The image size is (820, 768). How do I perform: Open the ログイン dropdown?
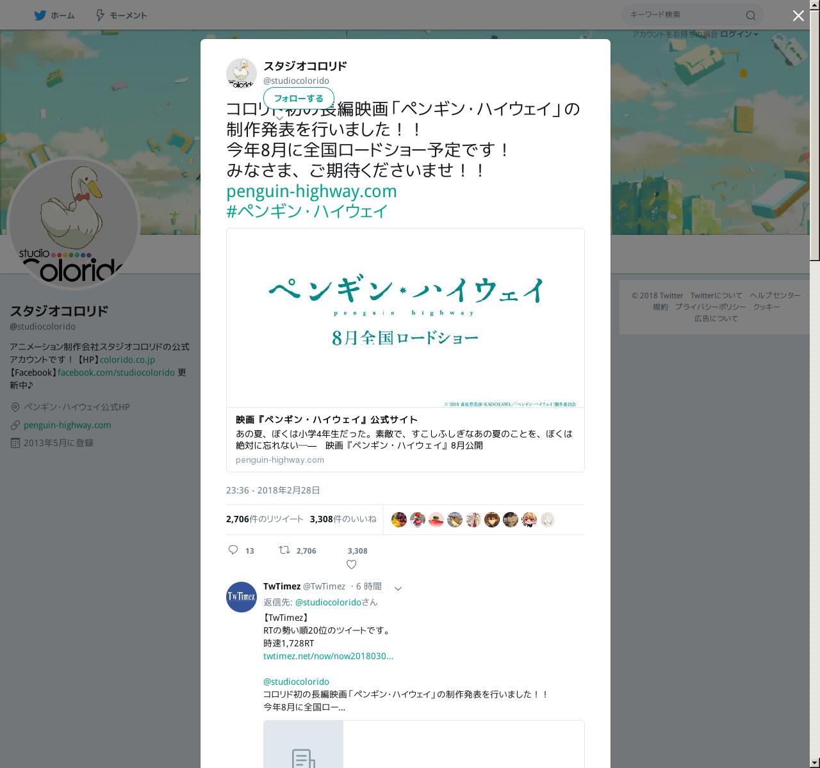pos(739,34)
